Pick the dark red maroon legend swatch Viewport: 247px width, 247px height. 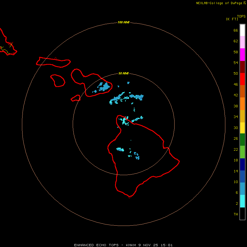coord(242,67)
